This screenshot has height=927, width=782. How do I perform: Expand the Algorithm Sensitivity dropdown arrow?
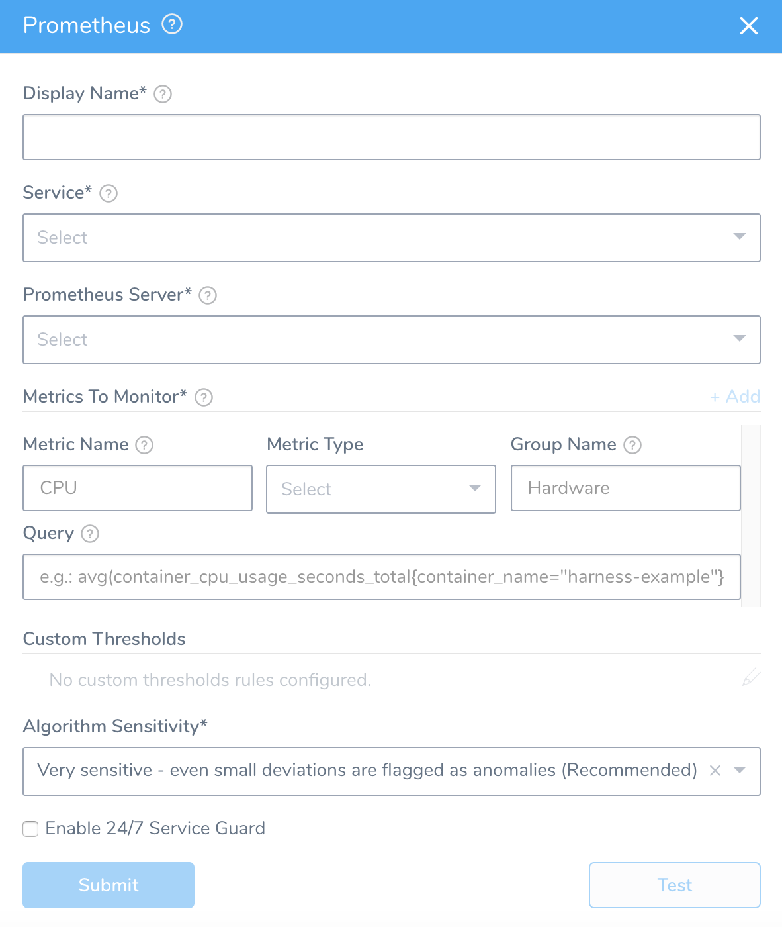740,771
